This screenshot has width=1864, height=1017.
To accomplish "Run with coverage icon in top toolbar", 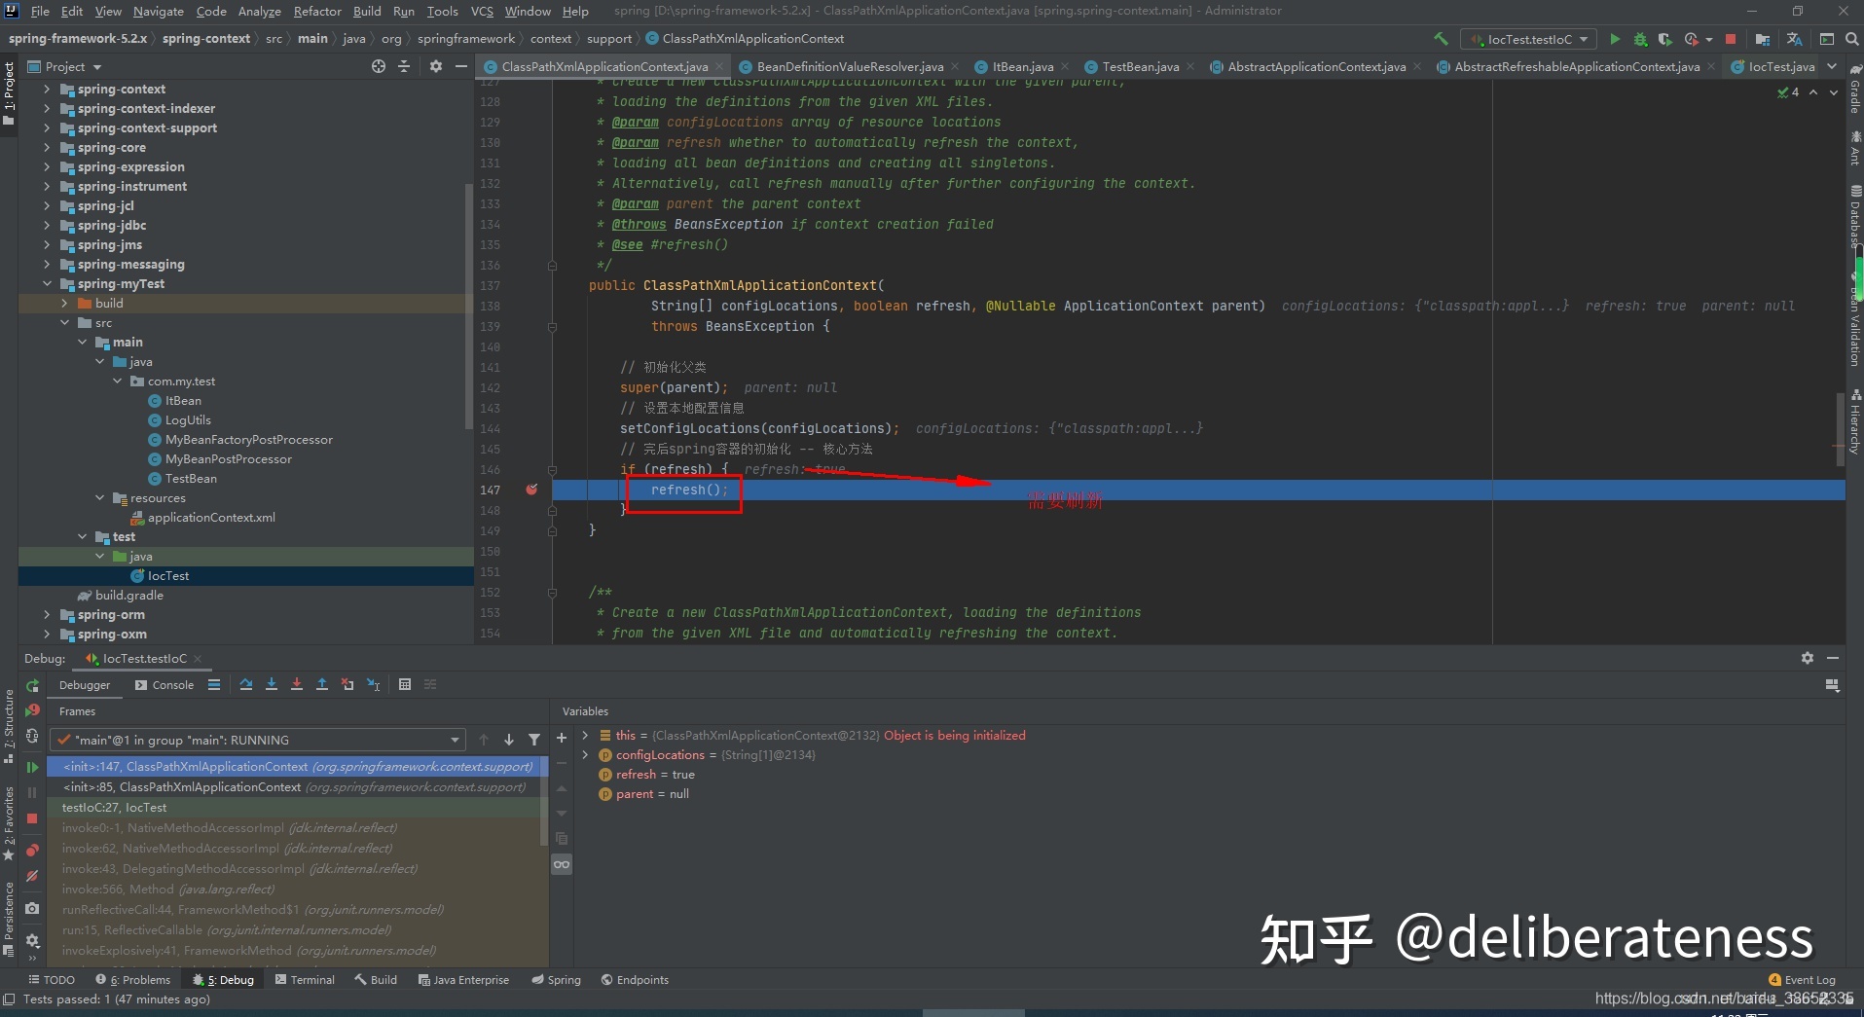I will (1664, 39).
